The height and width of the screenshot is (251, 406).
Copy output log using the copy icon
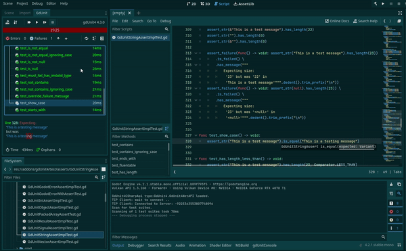[x=399, y=184]
